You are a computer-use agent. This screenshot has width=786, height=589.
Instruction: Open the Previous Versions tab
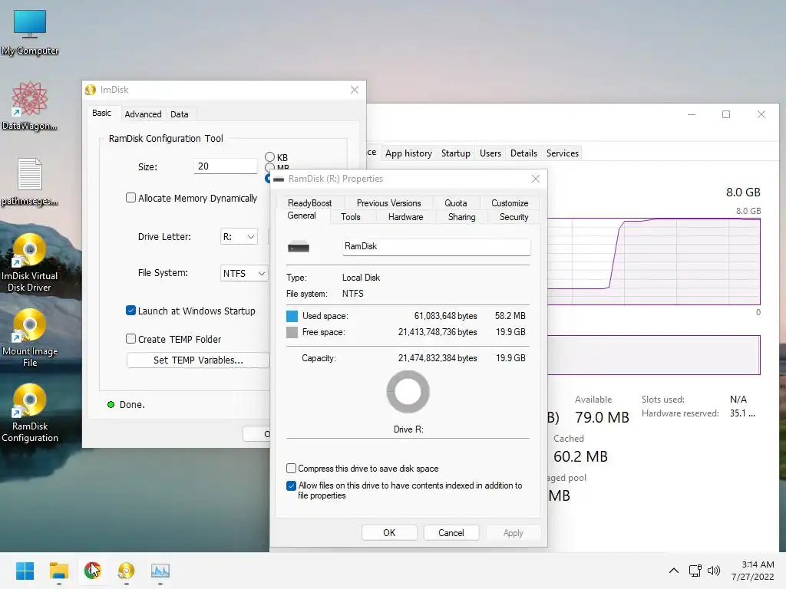[x=388, y=202]
